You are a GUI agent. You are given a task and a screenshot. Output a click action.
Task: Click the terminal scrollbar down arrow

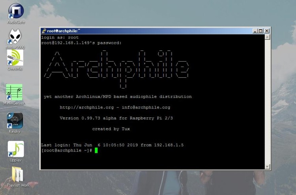pos(267,167)
